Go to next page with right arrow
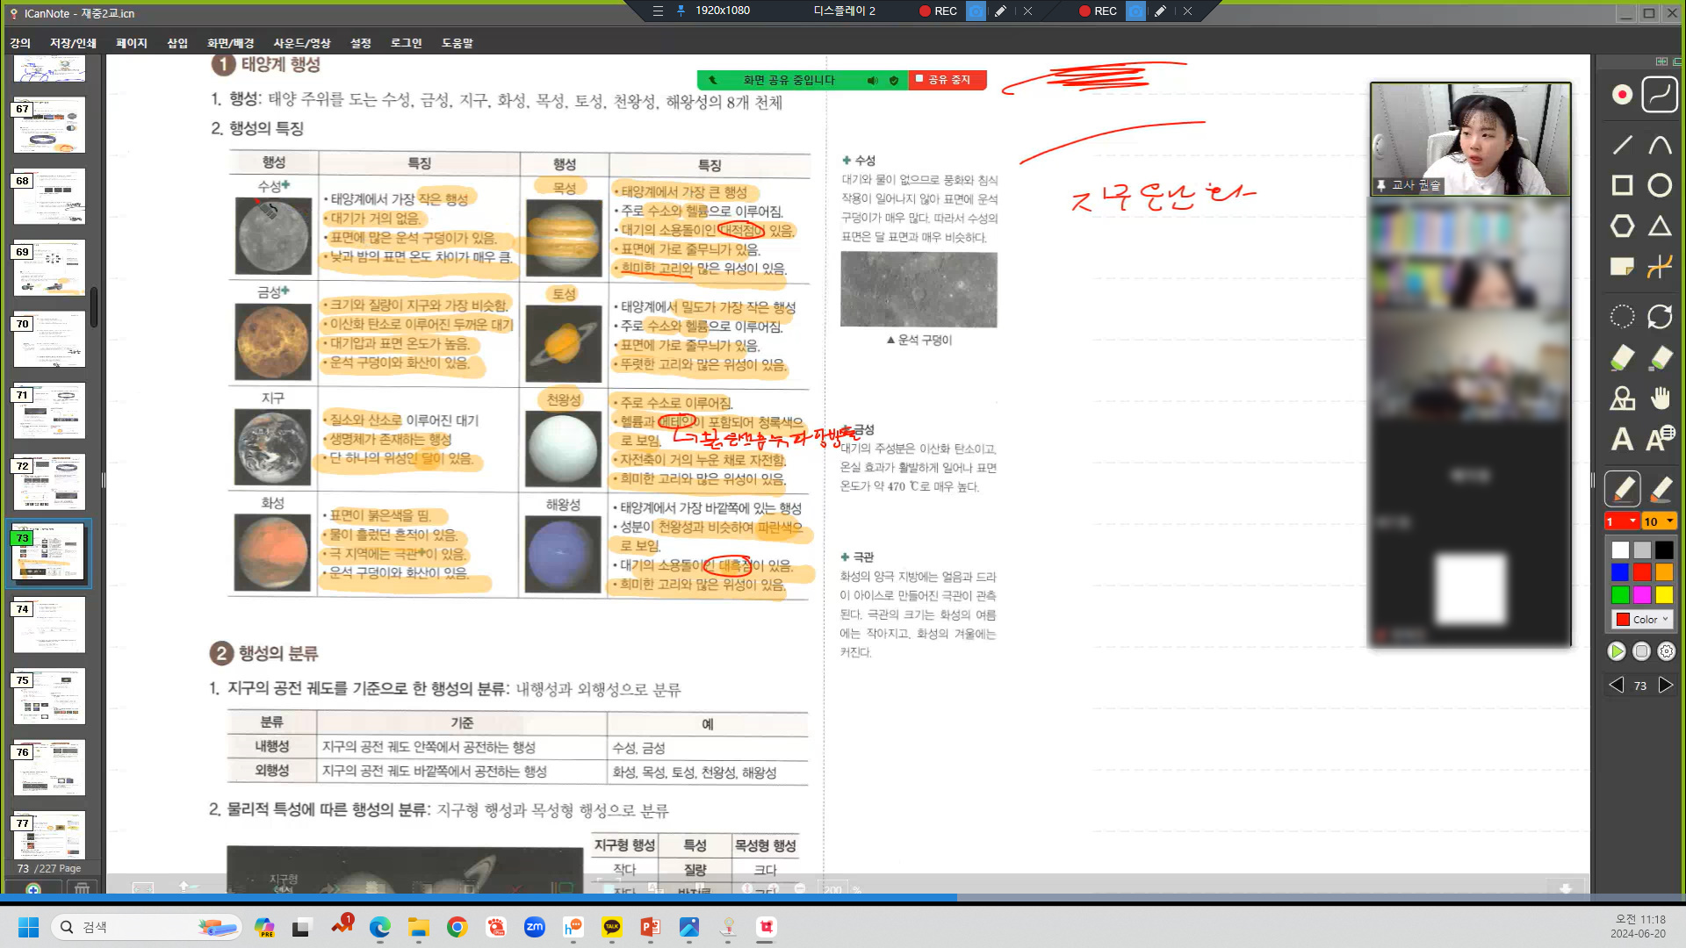1686x948 pixels. click(1665, 686)
